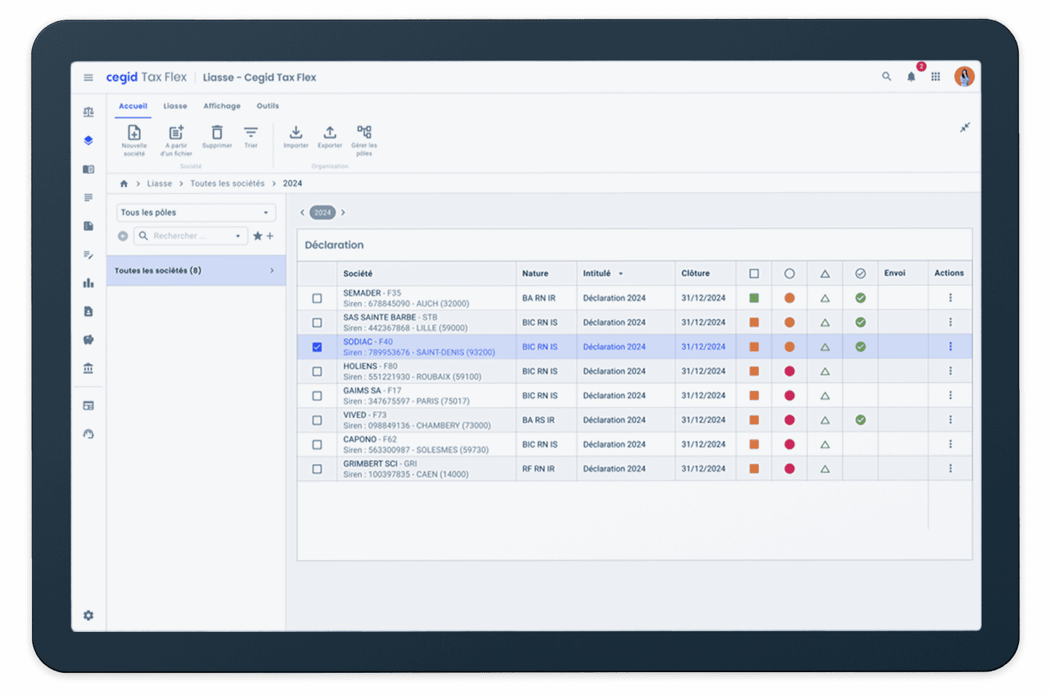Click the Nouvelle société icon
This screenshot has height=694, width=1051.
click(x=134, y=133)
